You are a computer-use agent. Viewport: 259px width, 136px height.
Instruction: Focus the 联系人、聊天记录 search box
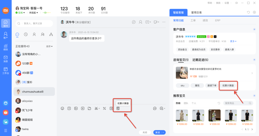coord(34,23)
